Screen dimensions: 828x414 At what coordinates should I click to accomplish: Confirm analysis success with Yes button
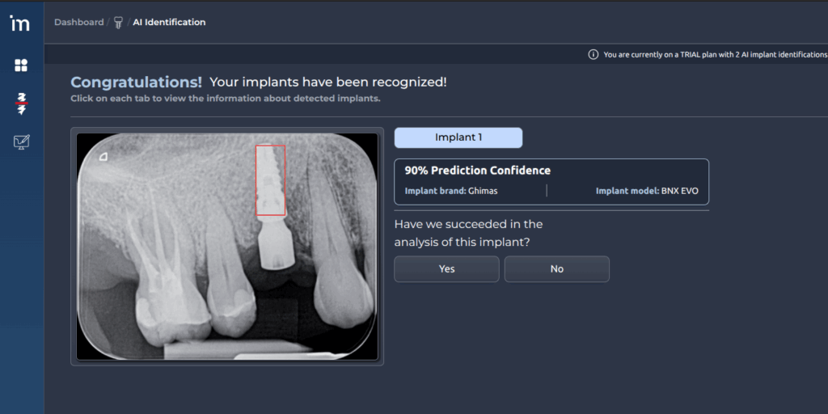pyautogui.click(x=446, y=269)
